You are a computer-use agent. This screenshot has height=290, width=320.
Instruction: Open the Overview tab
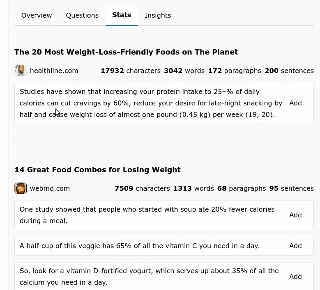click(x=37, y=15)
